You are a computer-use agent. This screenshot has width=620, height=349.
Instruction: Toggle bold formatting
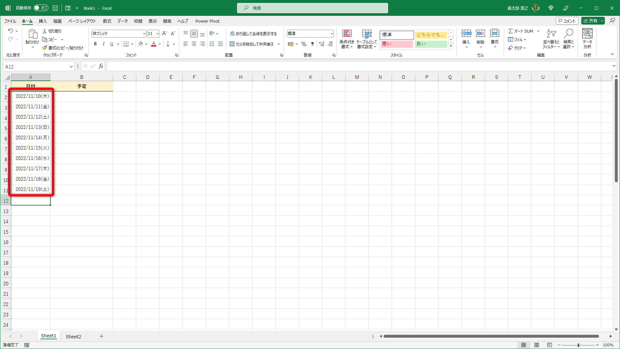click(x=95, y=44)
